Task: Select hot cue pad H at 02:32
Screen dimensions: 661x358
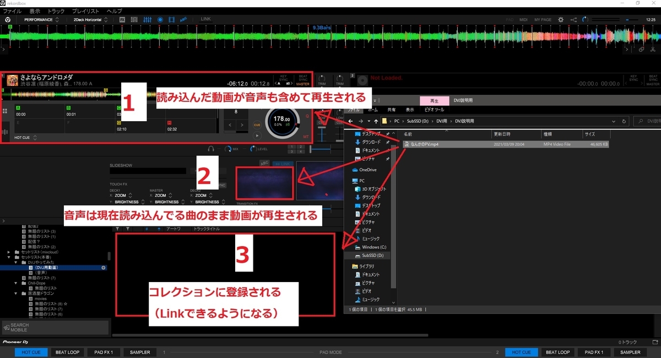Action: tap(191, 126)
